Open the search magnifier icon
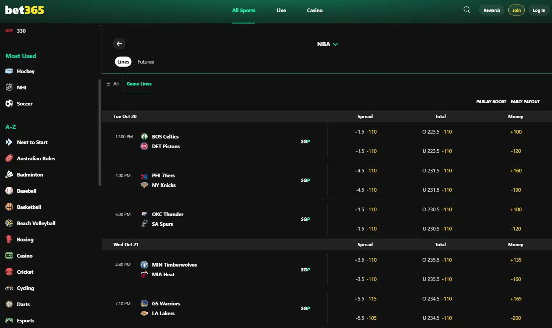 [x=467, y=10]
